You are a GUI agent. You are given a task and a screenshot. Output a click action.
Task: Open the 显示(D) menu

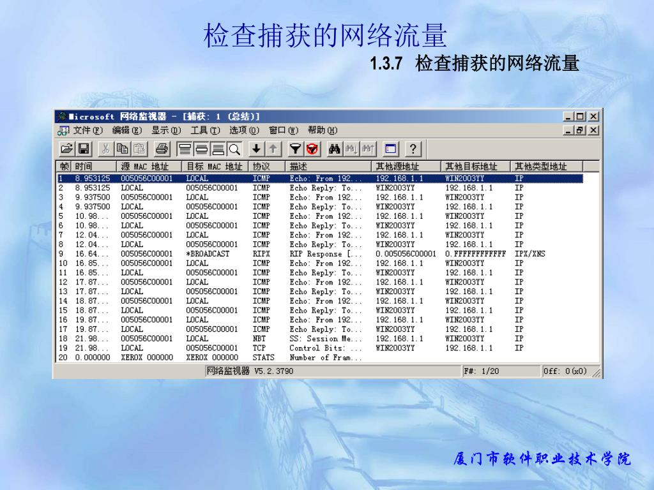point(166,130)
